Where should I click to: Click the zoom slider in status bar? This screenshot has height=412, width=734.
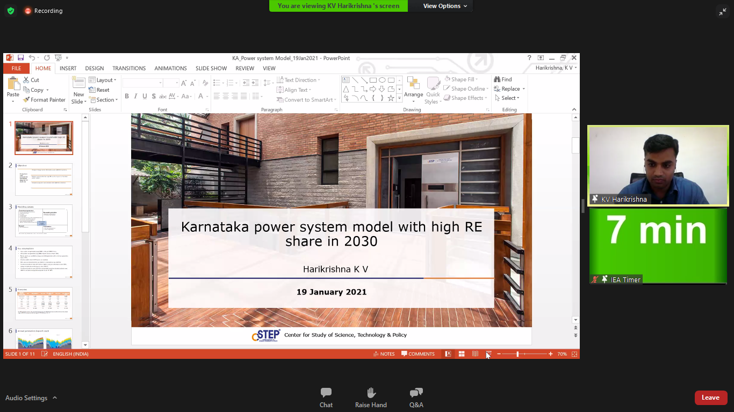pyautogui.click(x=517, y=354)
